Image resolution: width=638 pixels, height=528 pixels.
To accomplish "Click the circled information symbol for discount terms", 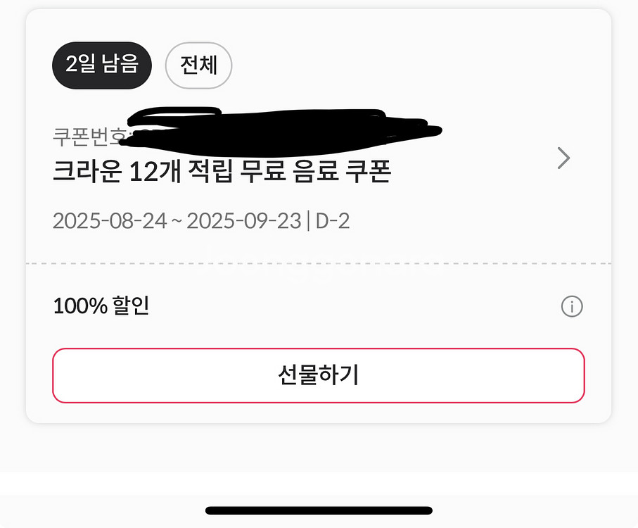I will 572,307.
